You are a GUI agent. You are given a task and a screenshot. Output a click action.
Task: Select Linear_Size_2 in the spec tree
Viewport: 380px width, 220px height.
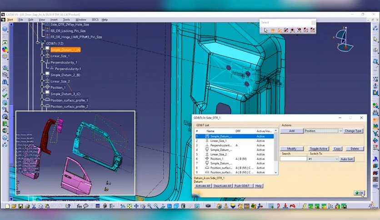pyautogui.click(x=60, y=81)
